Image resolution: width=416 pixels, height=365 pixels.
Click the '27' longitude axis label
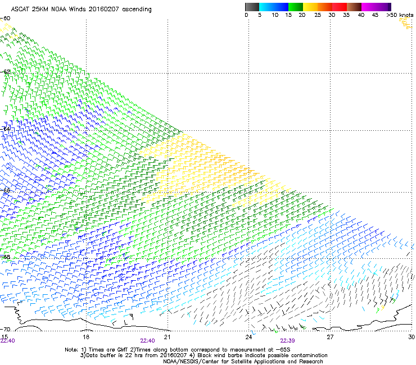click(330, 337)
